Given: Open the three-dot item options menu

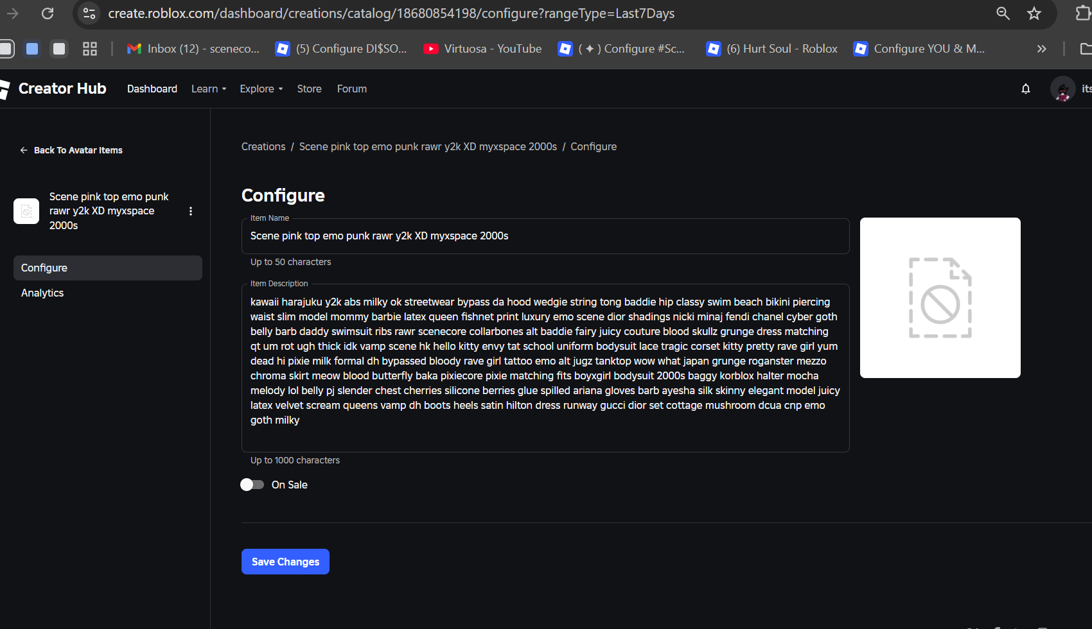Looking at the screenshot, I should [x=191, y=211].
